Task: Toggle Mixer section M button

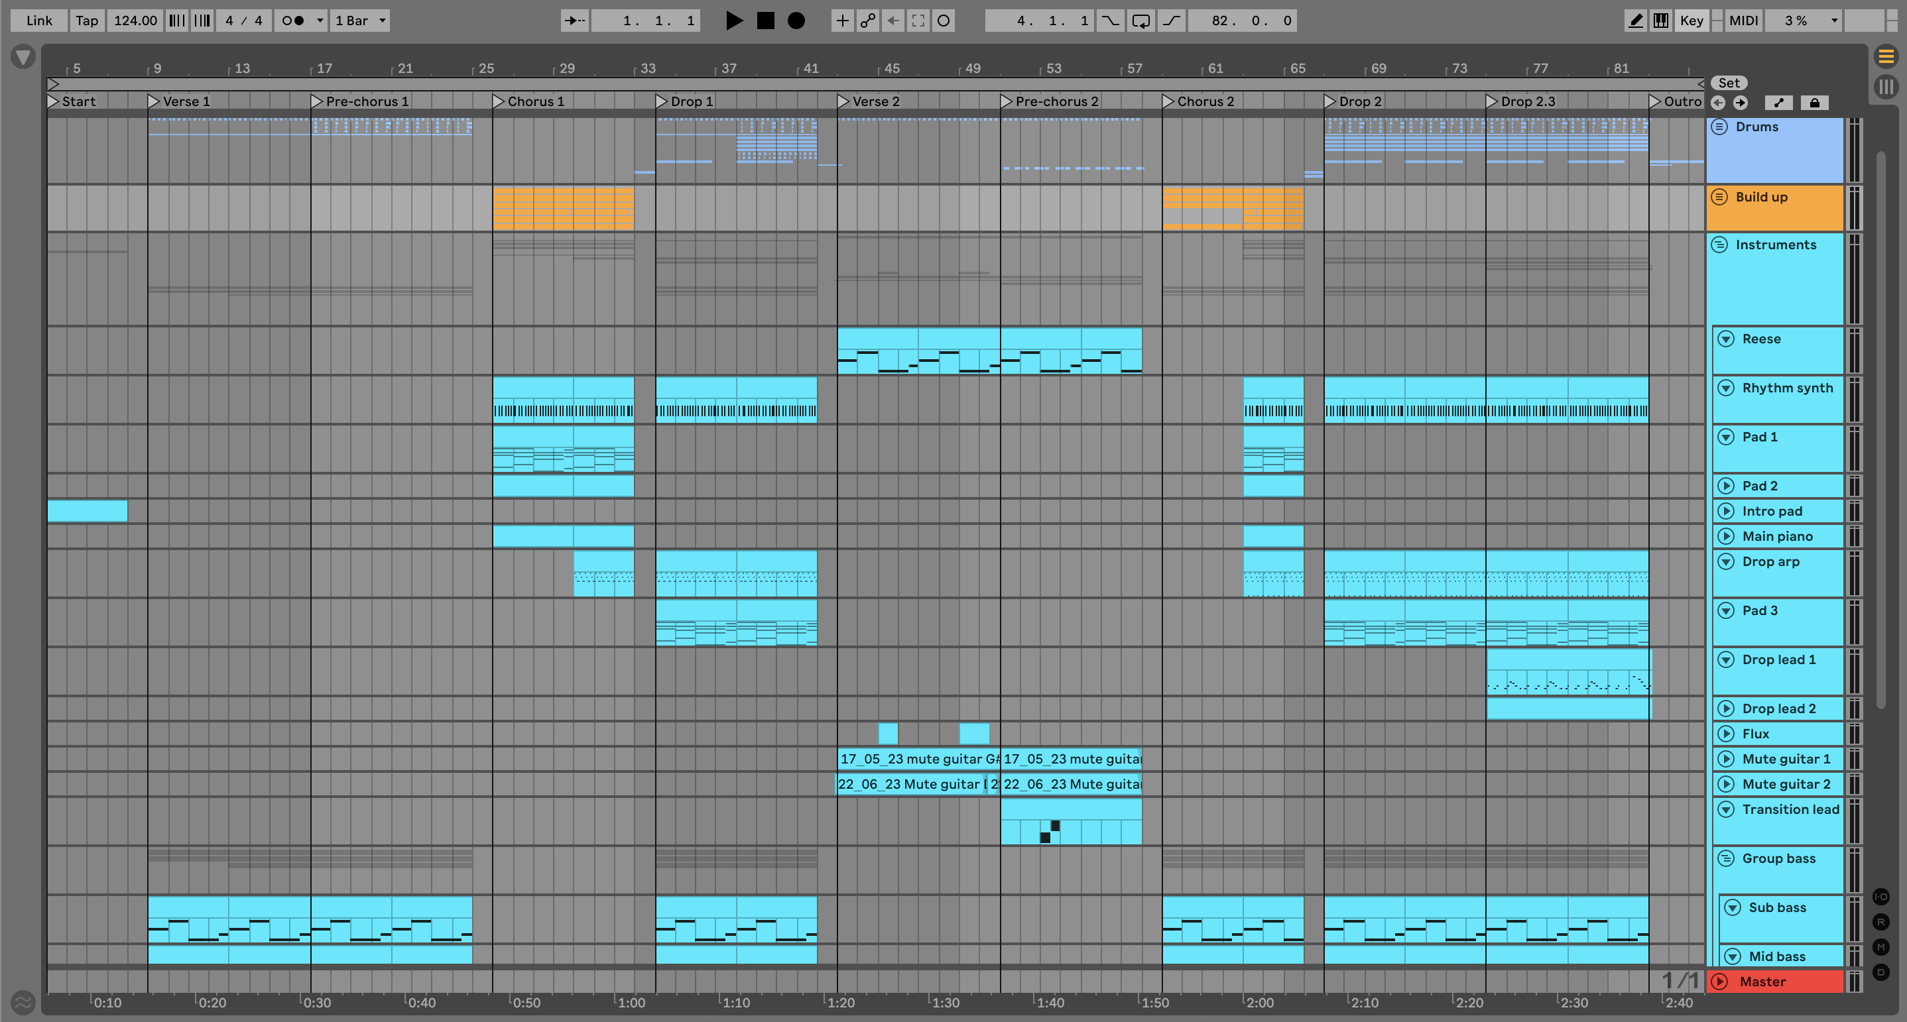Action: pos(1881,947)
